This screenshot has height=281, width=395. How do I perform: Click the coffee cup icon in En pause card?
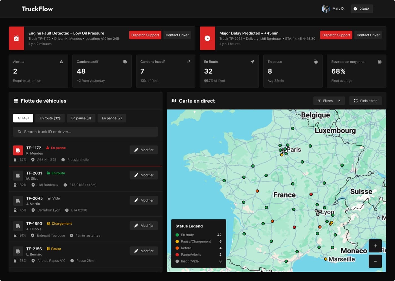(316, 62)
